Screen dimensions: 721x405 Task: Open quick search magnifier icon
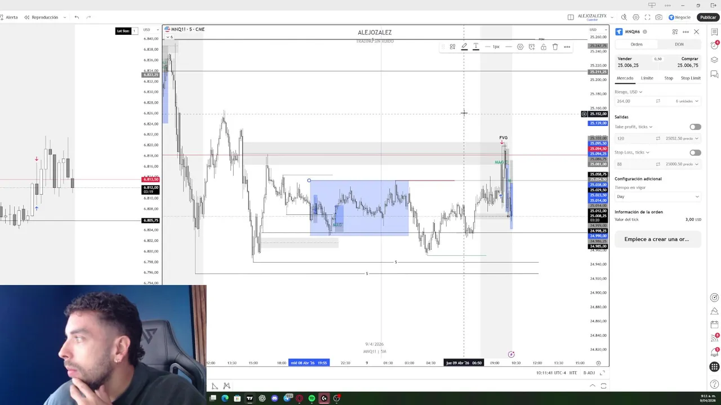coord(624,17)
